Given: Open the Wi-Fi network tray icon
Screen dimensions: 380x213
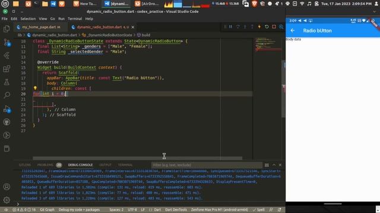Looking at the screenshot, I should point(302,4).
